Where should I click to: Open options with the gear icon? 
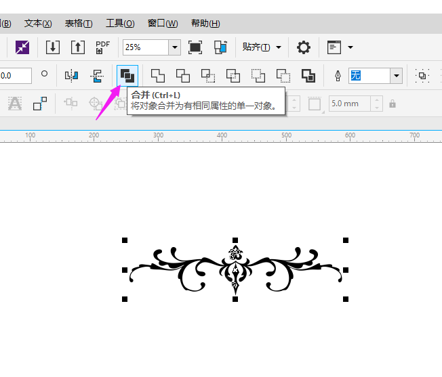(304, 47)
